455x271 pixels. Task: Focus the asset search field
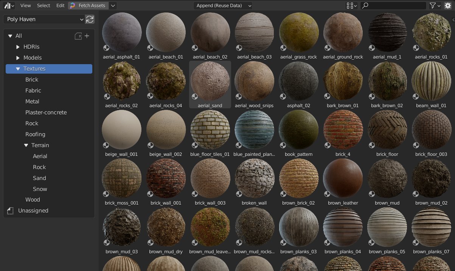(393, 6)
